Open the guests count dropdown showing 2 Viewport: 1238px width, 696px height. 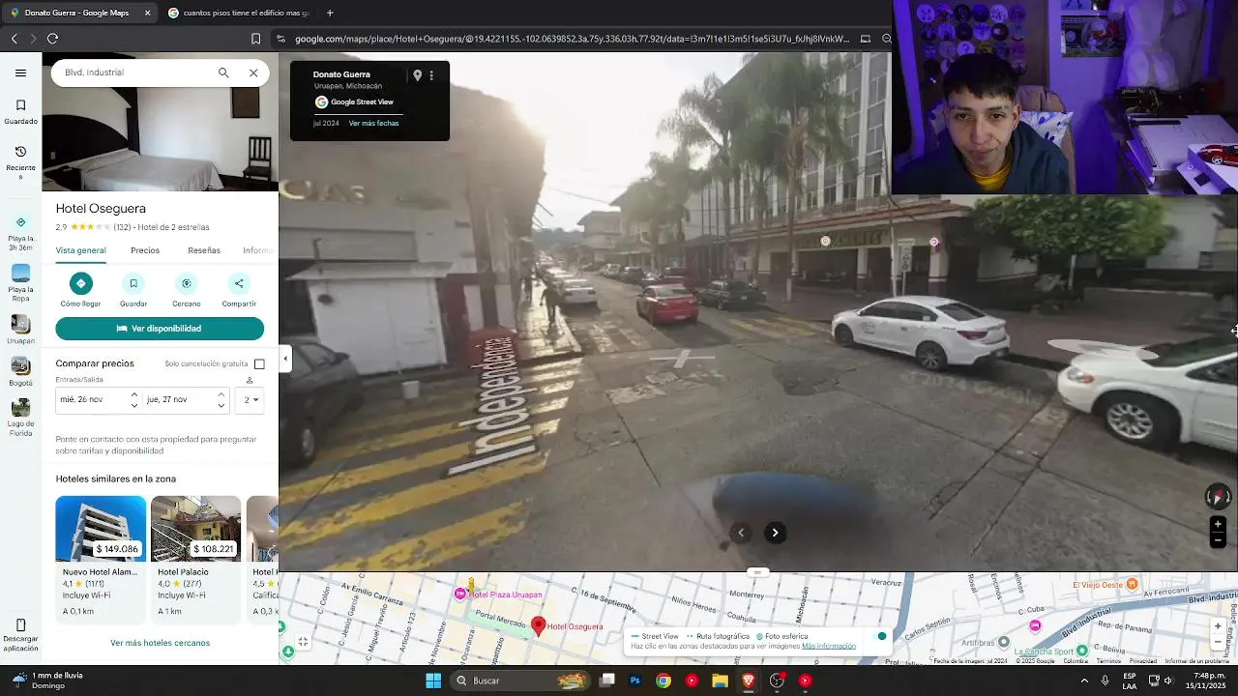point(251,399)
